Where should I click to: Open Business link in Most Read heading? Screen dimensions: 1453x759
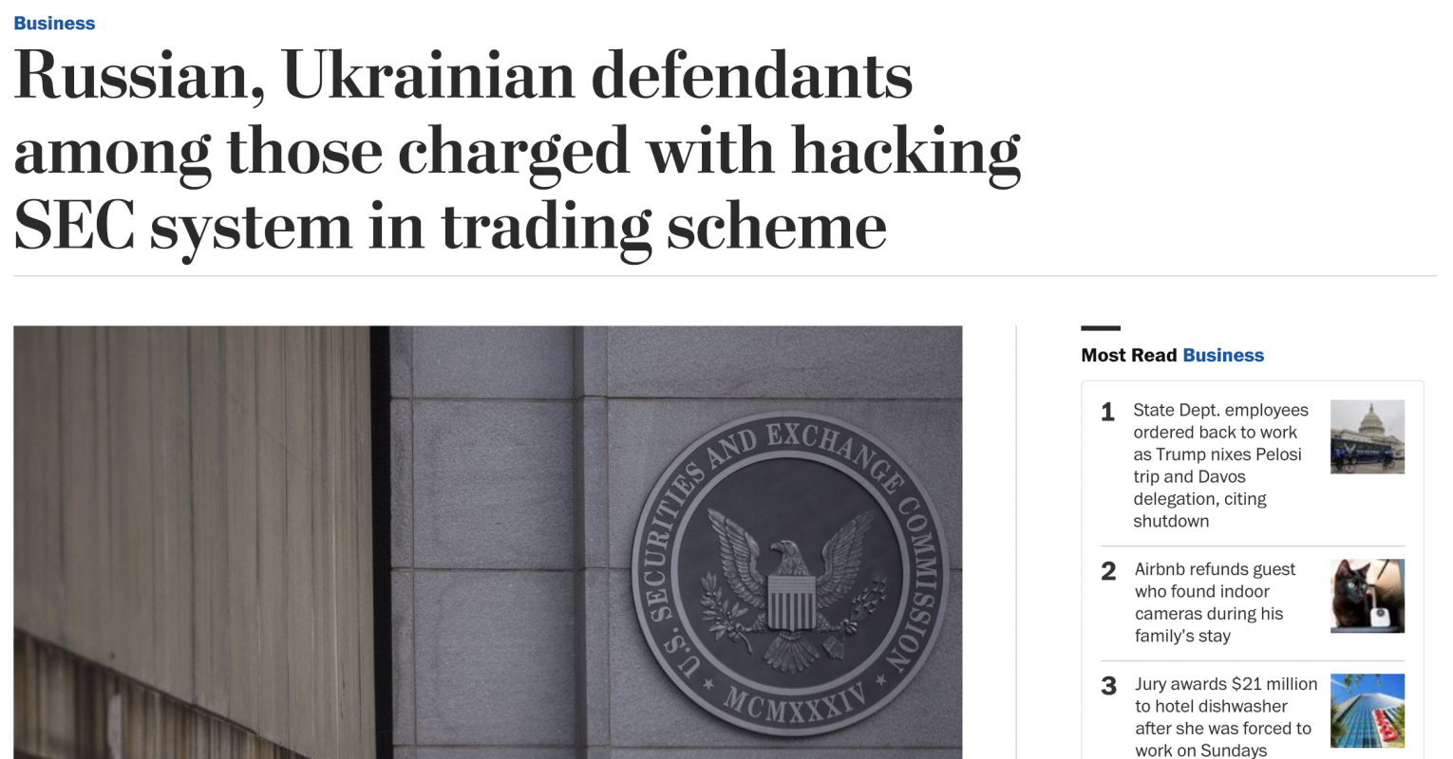[x=1223, y=356]
